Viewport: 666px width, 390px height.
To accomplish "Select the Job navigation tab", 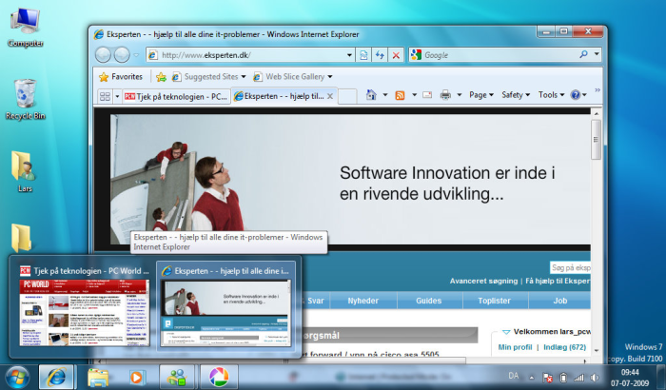I will point(559,301).
